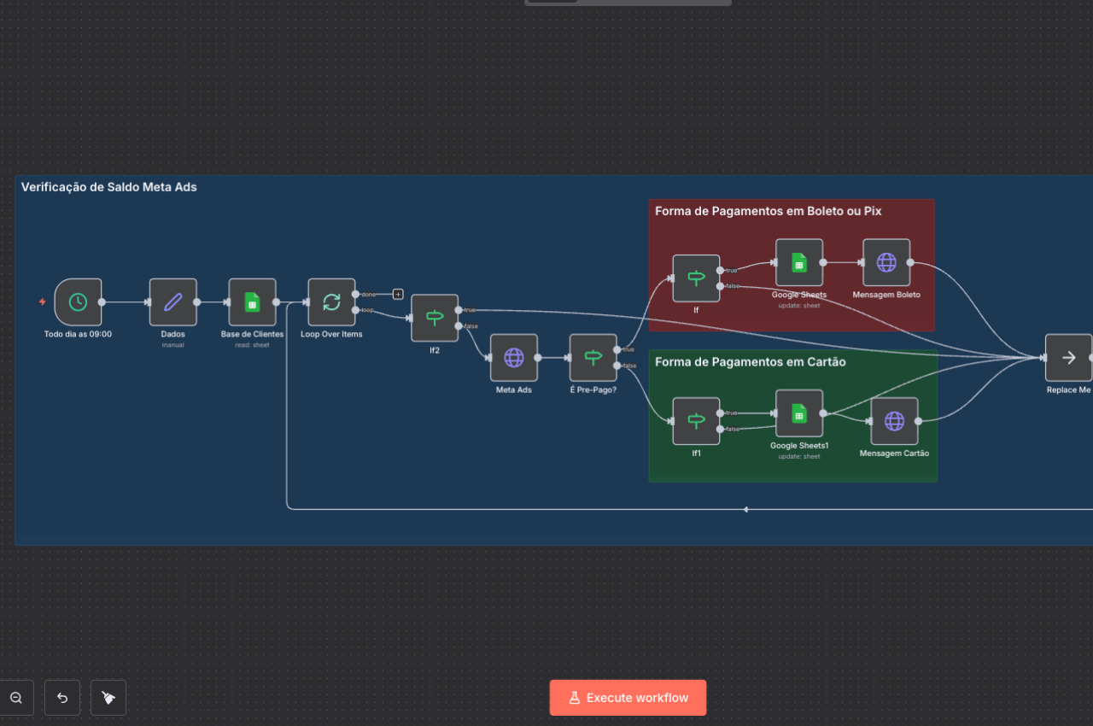1093x726 pixels.
Task: Click the 'Todo dia as 09:00' schedule trigger node
Action: (x=78, y=302)
